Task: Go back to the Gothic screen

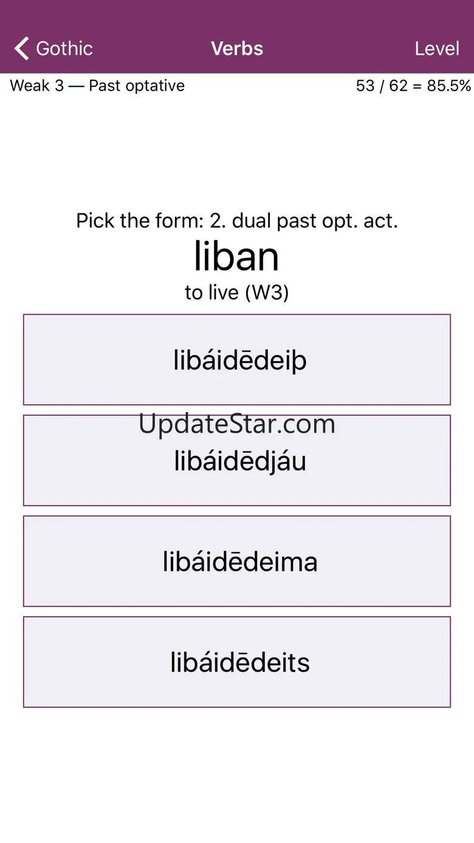Action: tap(53, 49)
